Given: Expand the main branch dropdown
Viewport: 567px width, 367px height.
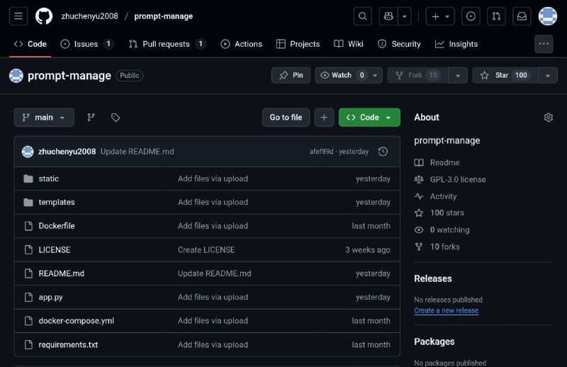Looking at the screenshot, I should pos(44,118).
